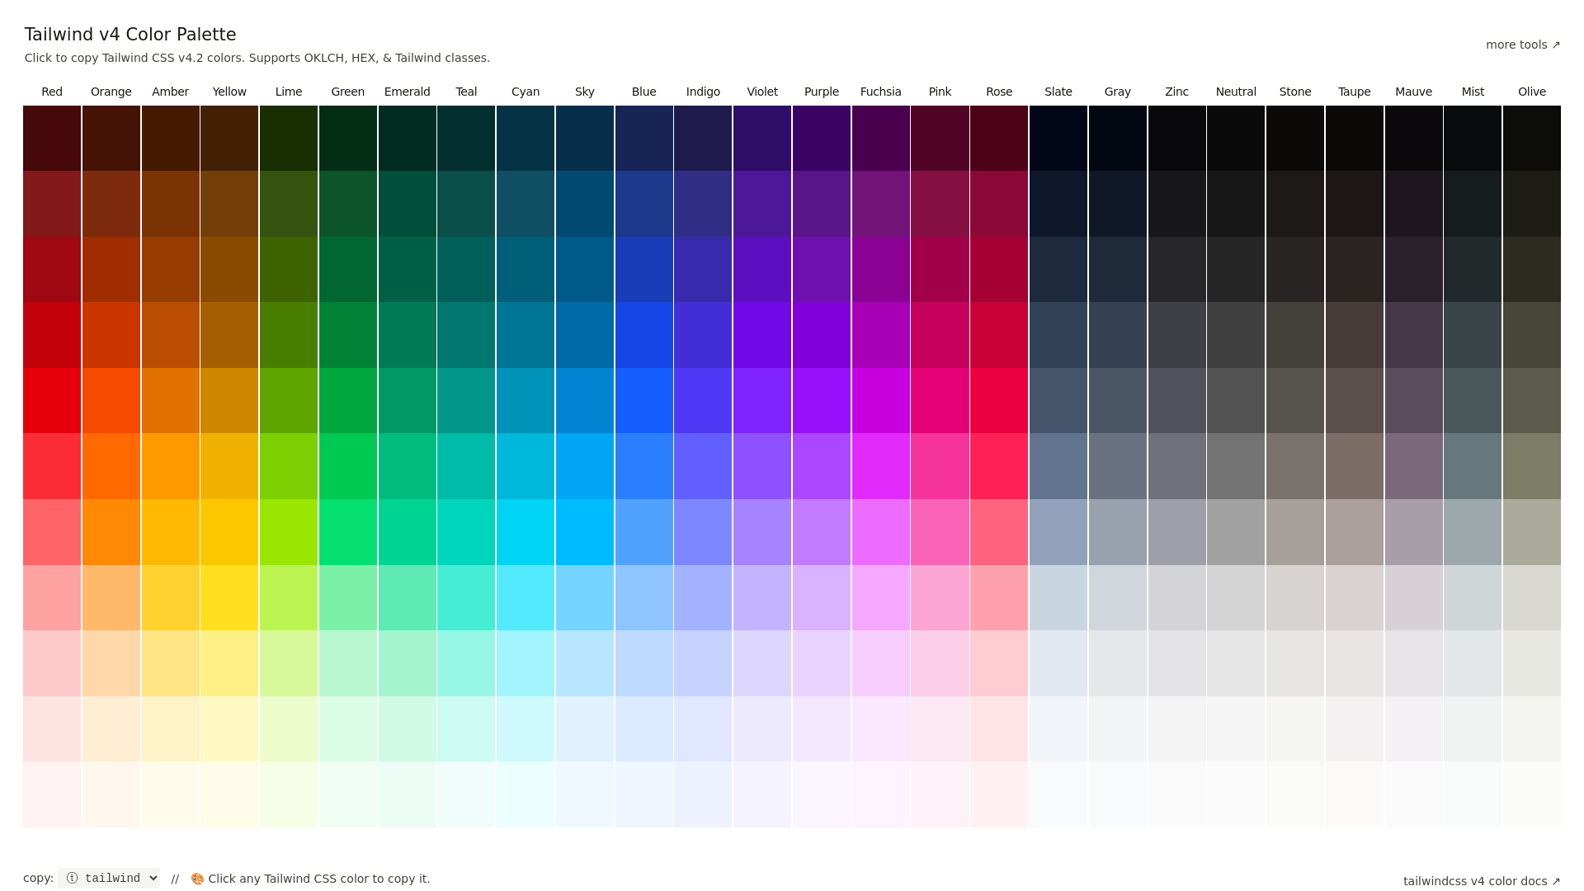Open the tailwindcss v4 color docs link
1584x891 pixels.
[x=1482, y=881]
